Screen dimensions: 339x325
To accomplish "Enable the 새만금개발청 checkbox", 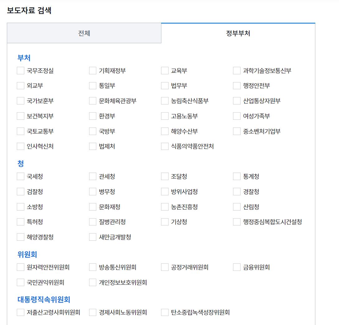I will point(93,237).
